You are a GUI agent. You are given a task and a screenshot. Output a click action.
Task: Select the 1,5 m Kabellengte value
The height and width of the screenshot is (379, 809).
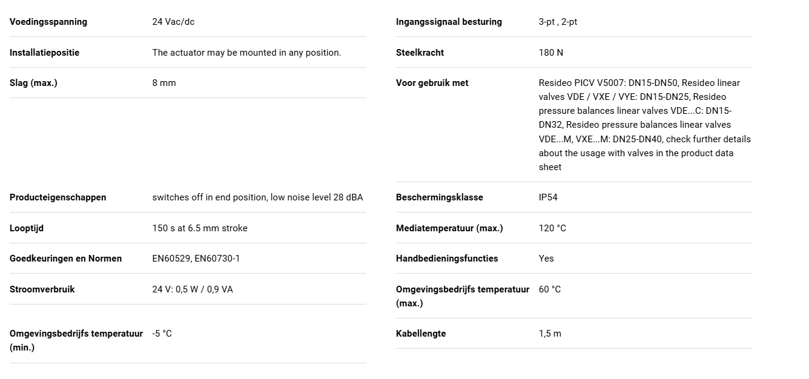(550, 334)
